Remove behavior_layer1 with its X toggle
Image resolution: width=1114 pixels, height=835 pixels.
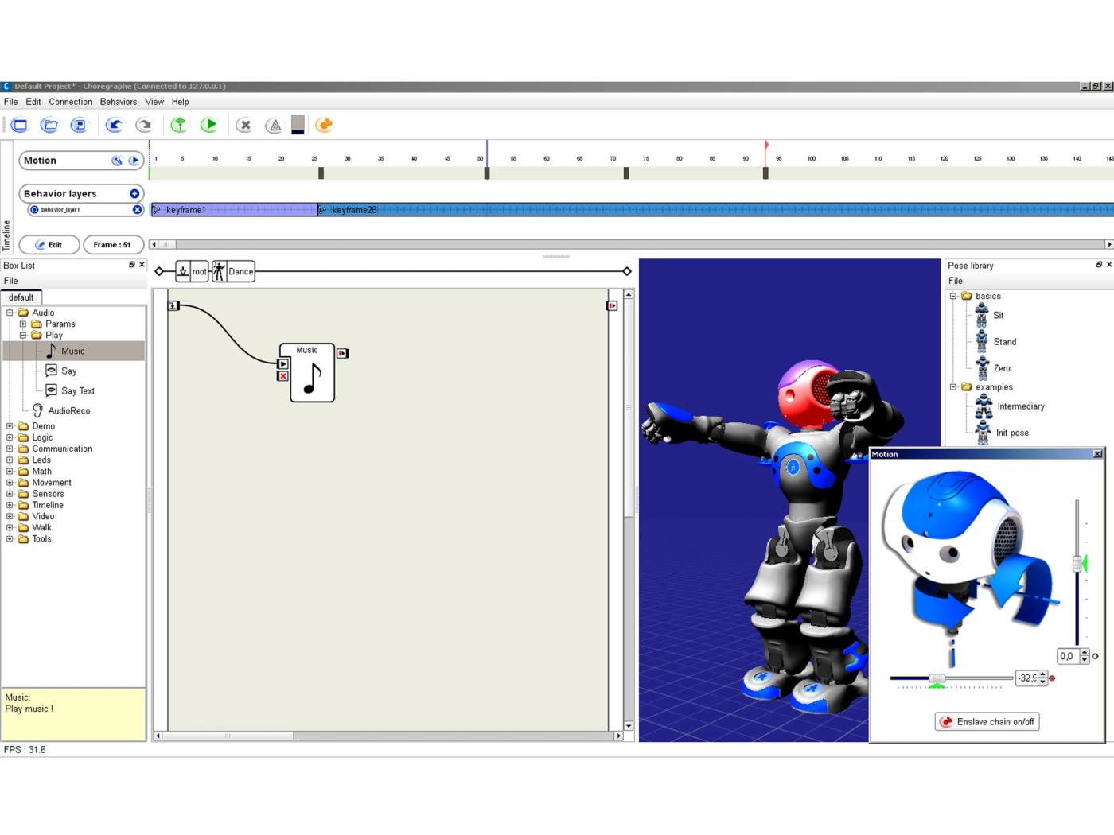(138, 209)
